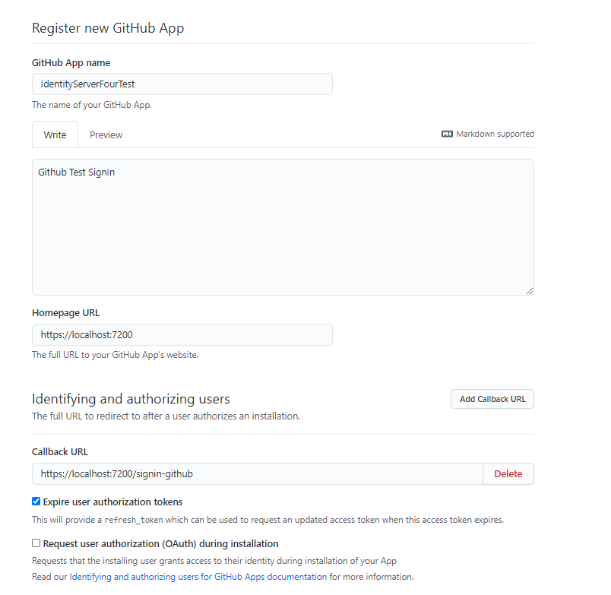
Task: Click inside the Github Test SignIn description box
Action: pos(283,227)
